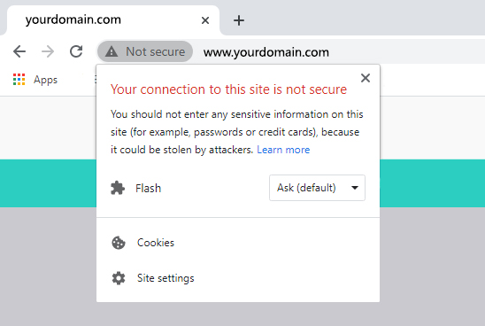
Task: Click the Apps bookmark label
Action: pos(45,80)
